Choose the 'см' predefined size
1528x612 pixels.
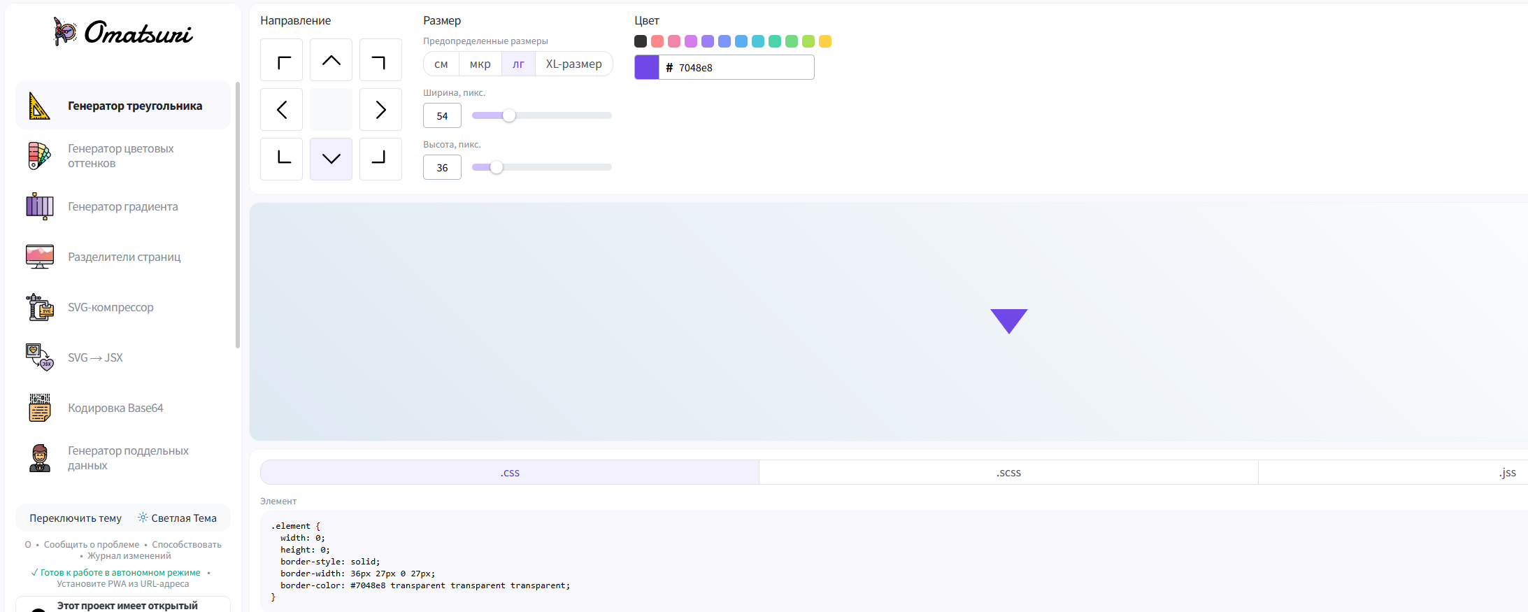pos(441,64)
